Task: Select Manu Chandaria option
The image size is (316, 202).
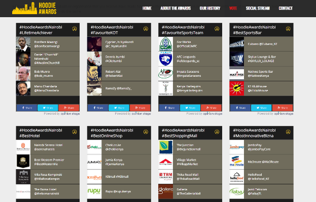Action: coord(48,88)
